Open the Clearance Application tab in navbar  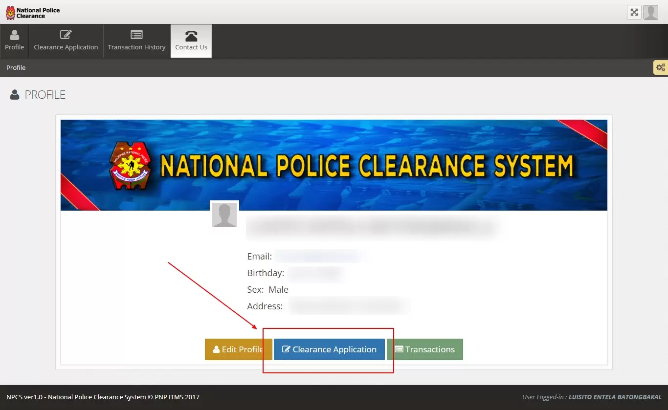[x=66, y=41]
